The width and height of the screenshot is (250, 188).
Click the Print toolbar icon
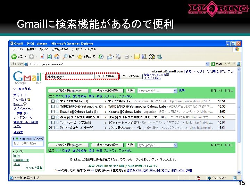(118, 57)
